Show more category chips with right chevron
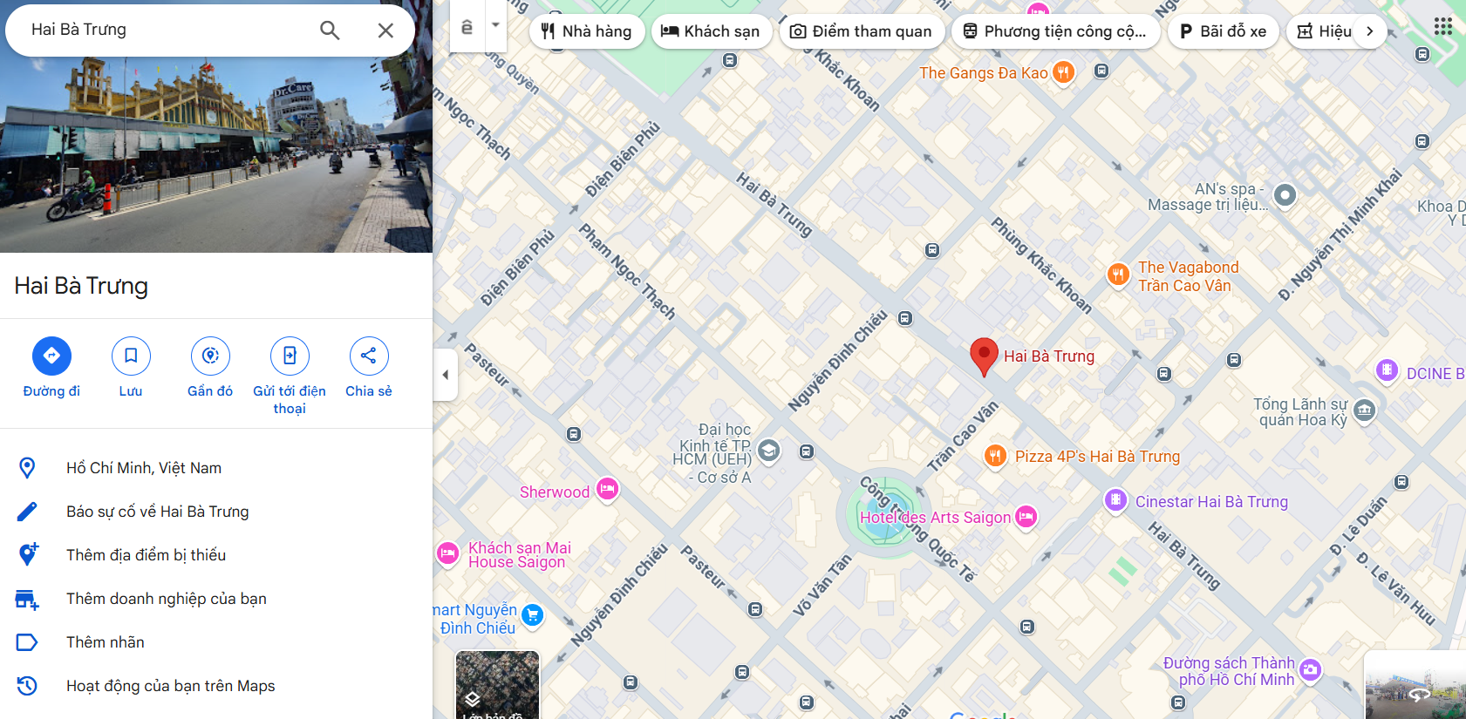Image resolution: width=1466 pixels, height=719 pixels. (x=1369, y=31)
